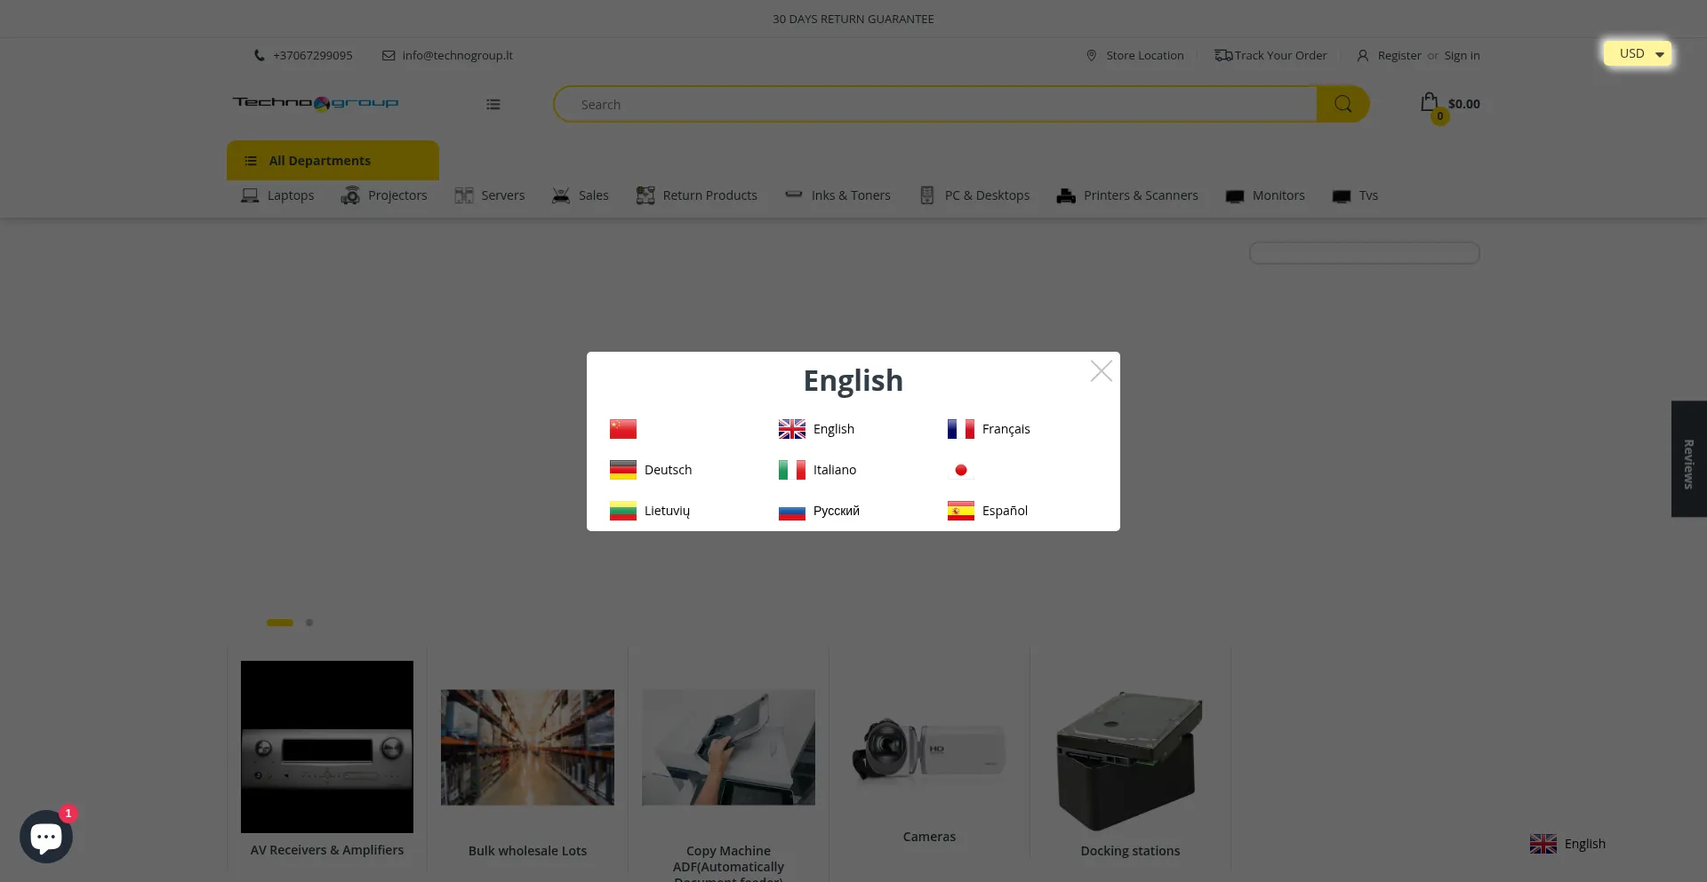Click the Sign in link

click(x=1462, y=55)
